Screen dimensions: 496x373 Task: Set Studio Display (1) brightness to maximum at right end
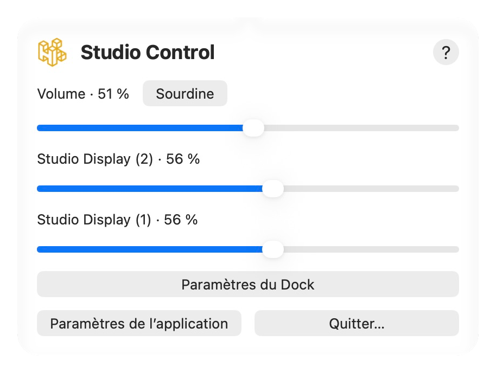point(457,249)
